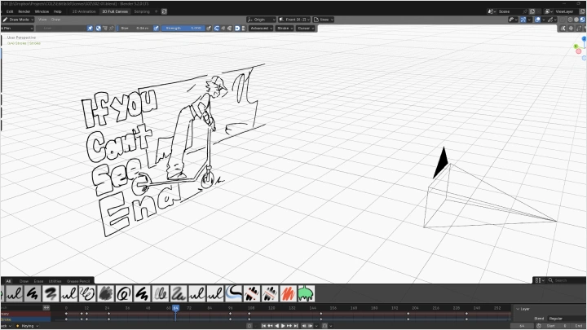Click the Scene name field
587x330 pixels.
point(511,11)
